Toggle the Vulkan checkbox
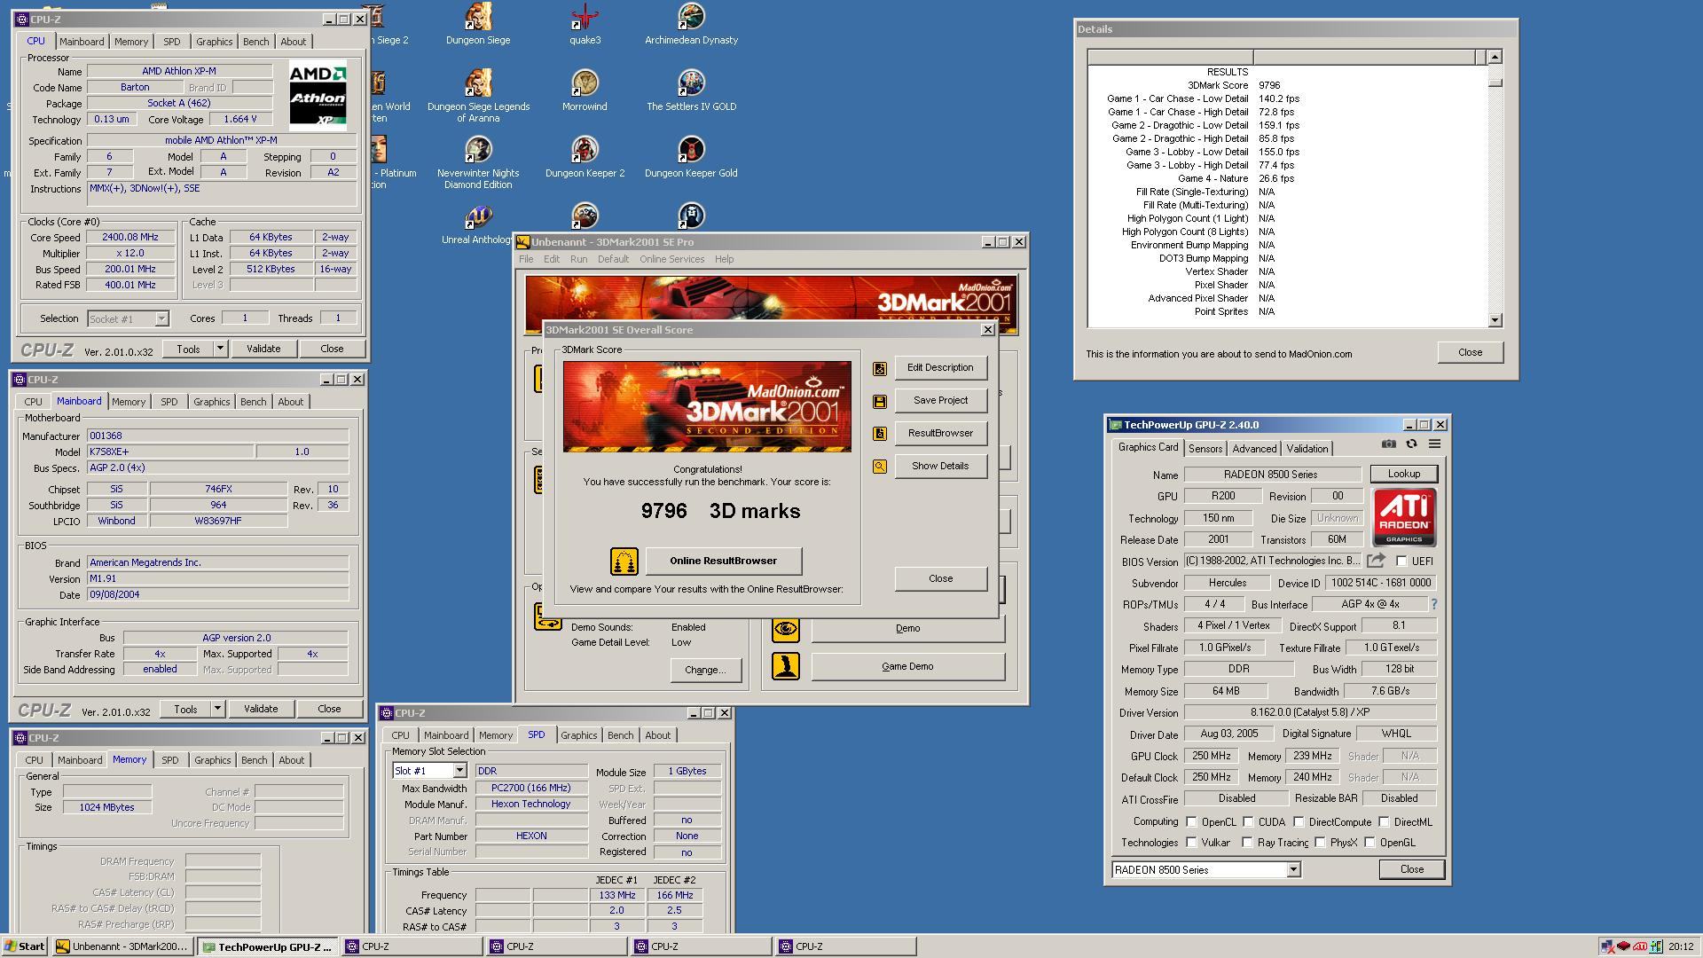The height and width of the screenshot is (958, 1703). (x=1191, y=843)
